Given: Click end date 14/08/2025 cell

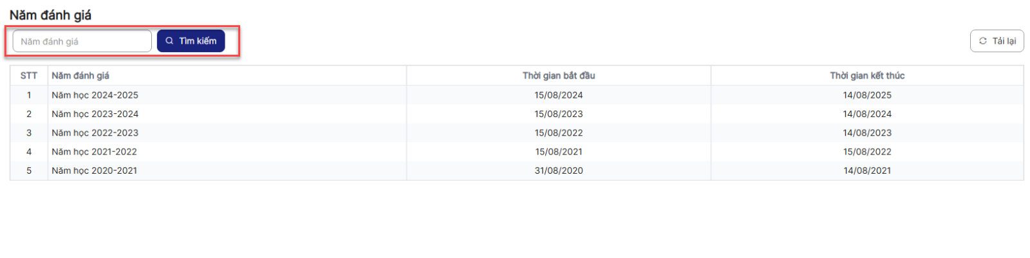Looking at the screenshot, I should pyautogui.click(x=867, y=95).
